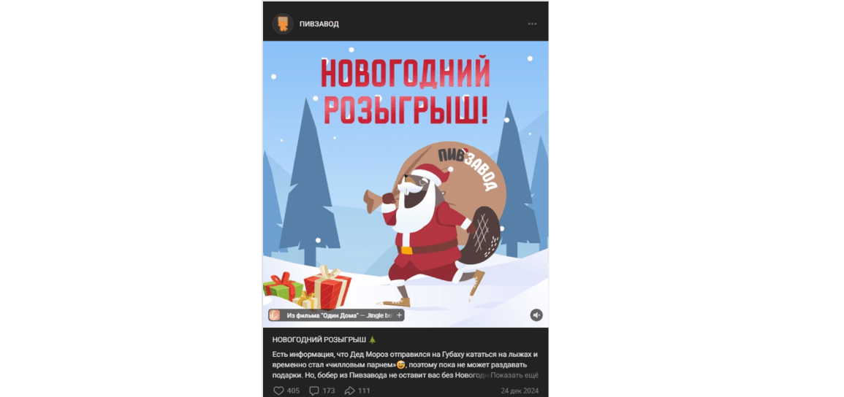844x397 pixels.
Task: View the list of 405 likes
Action: (x=293, y=390)
